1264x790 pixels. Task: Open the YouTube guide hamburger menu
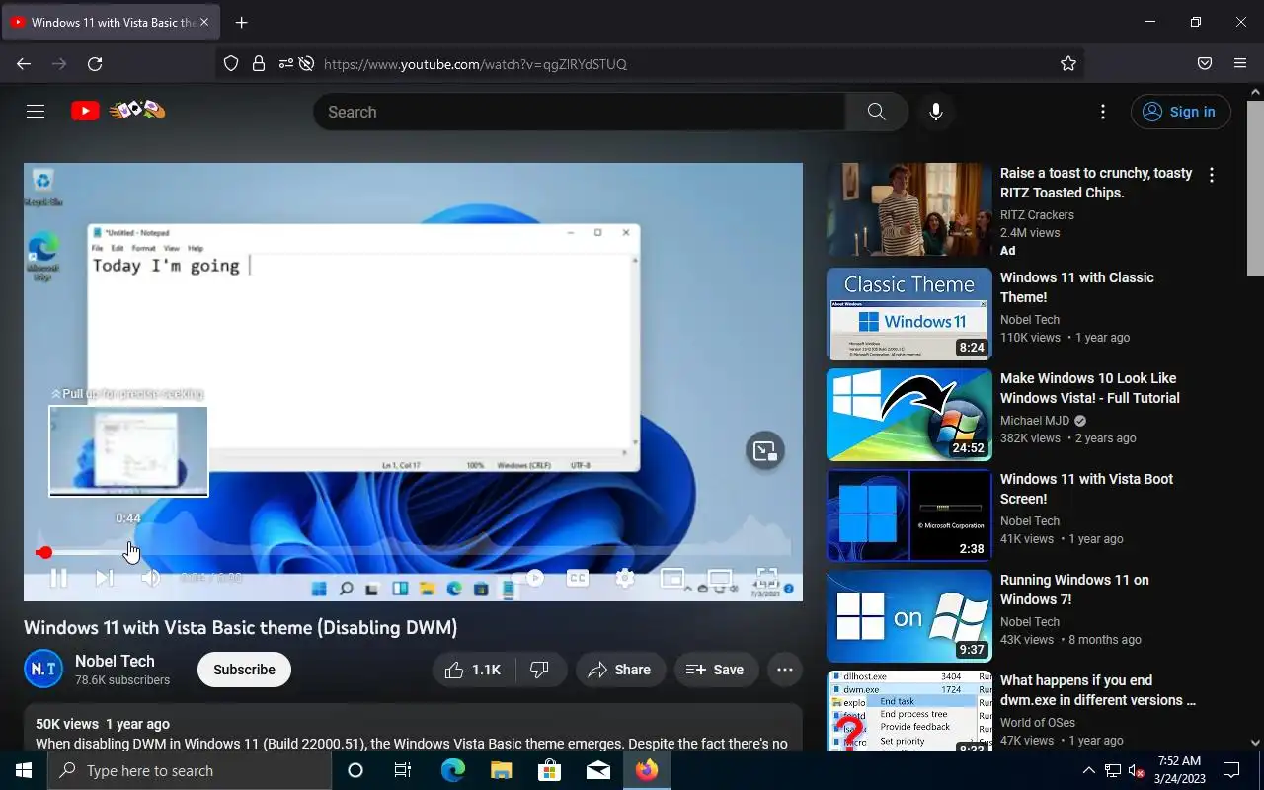36,112
